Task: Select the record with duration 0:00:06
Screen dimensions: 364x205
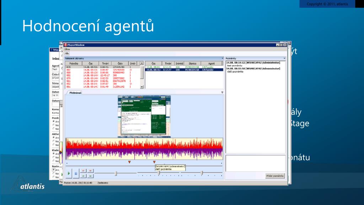Action: coord(102,73)
